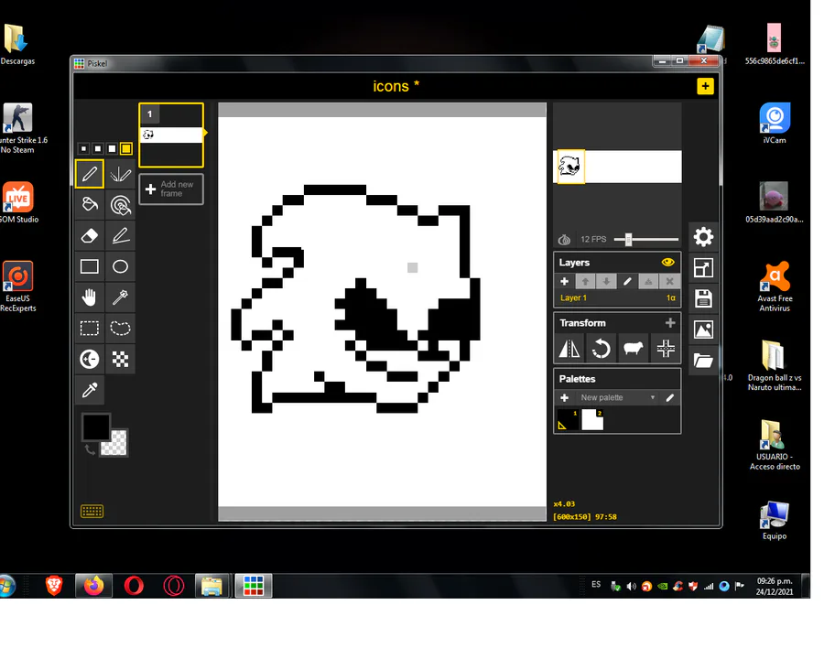Open the Import folder icon
824x659 pixels.
703,361
